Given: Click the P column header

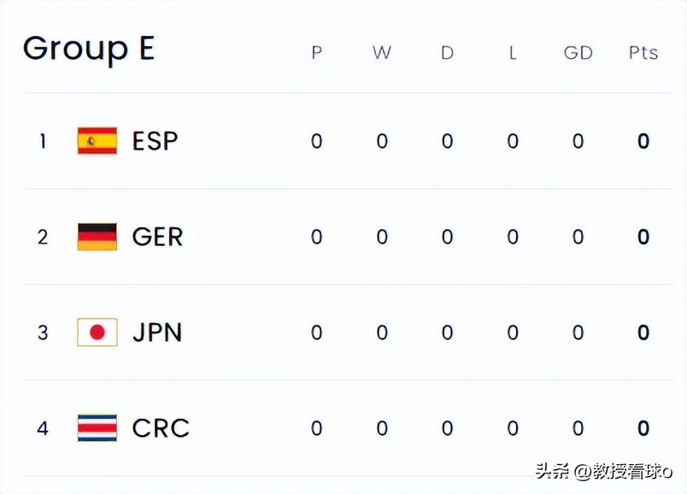Looking at the screenshot, I should click(x=316, y=53).
